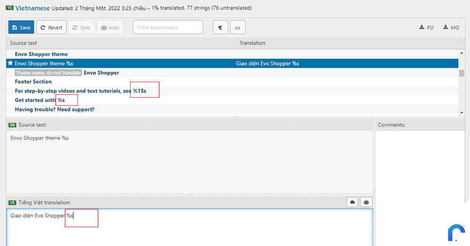Download the PO file

coord(426,27)
